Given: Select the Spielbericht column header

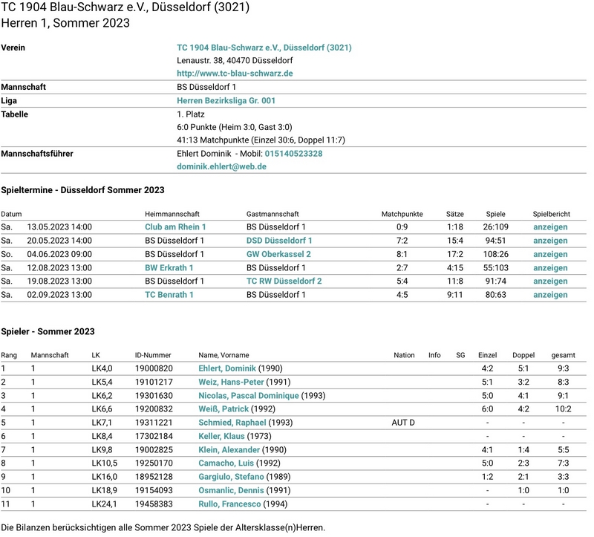Looking at the screenshot, I should click(551, 214).
